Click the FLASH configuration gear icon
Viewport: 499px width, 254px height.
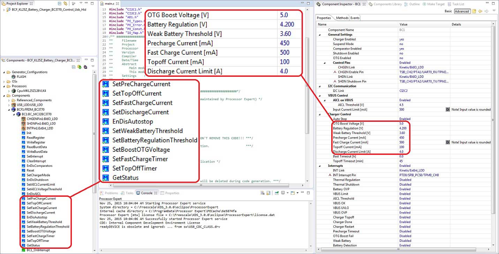pyautogui.click(x=14, y=77)
